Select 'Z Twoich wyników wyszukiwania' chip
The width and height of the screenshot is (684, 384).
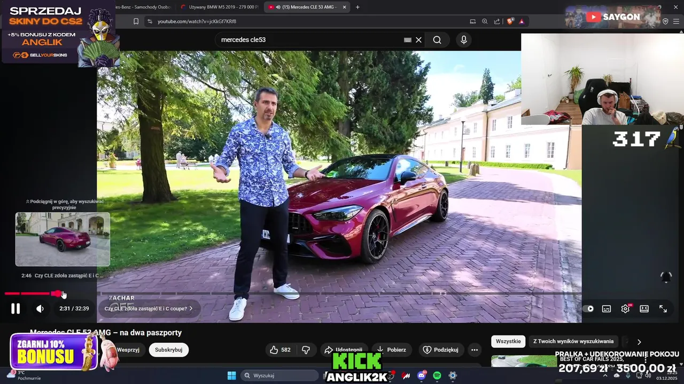[573, 341]
